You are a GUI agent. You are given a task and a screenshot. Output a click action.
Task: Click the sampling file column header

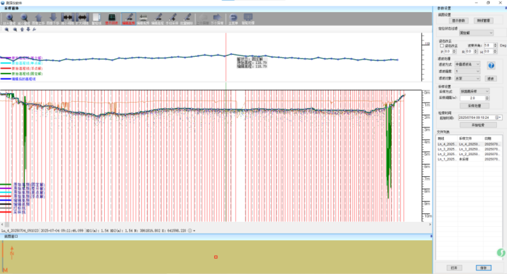coord(470,138)
